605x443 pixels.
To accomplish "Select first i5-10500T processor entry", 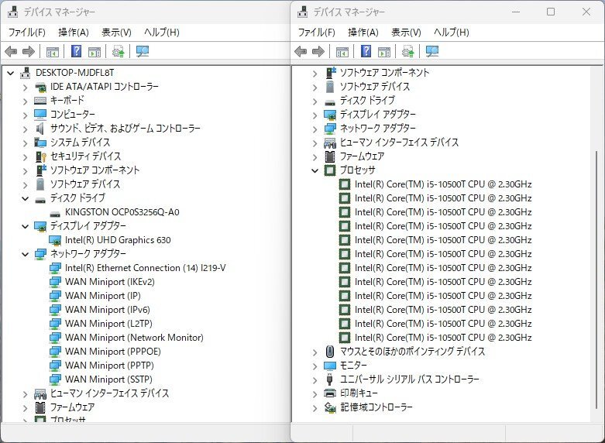I will click(x=443, y=184).
